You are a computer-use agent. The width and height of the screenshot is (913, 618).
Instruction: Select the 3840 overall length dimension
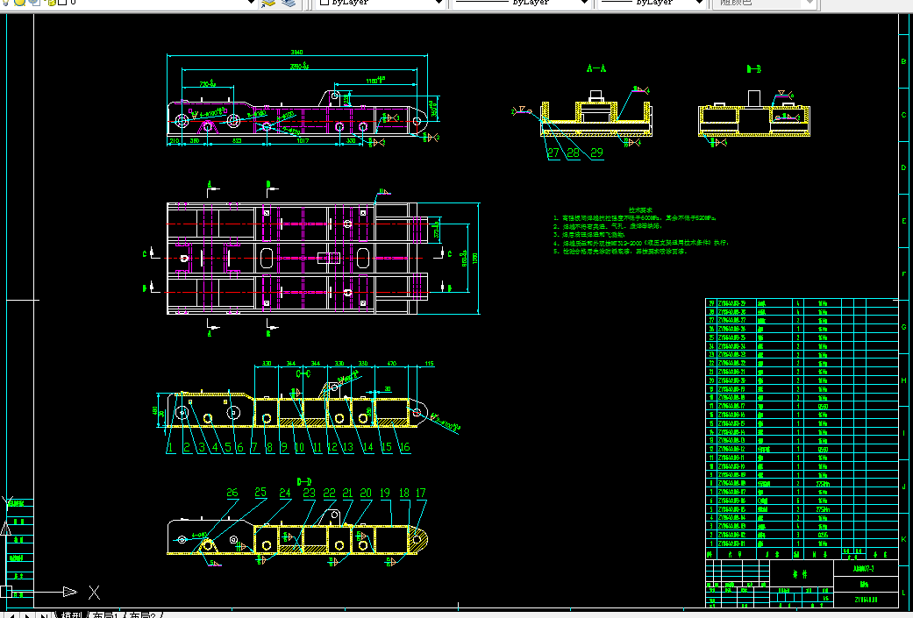[297, 53]
